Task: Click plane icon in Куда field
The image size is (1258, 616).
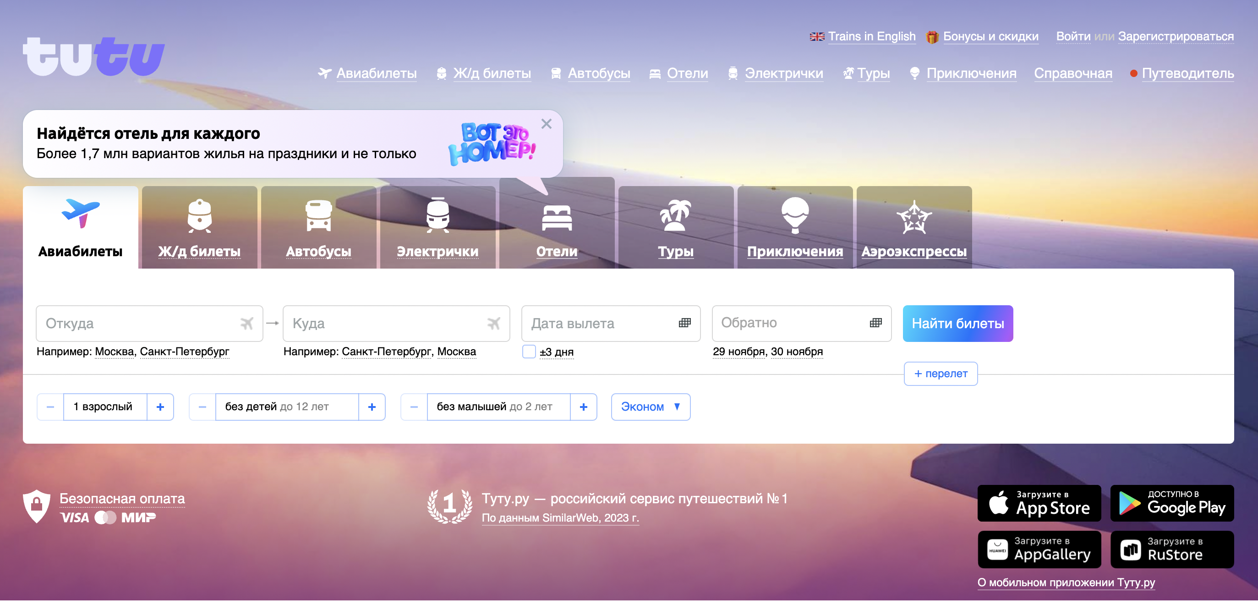Action: tap(494, 324)
